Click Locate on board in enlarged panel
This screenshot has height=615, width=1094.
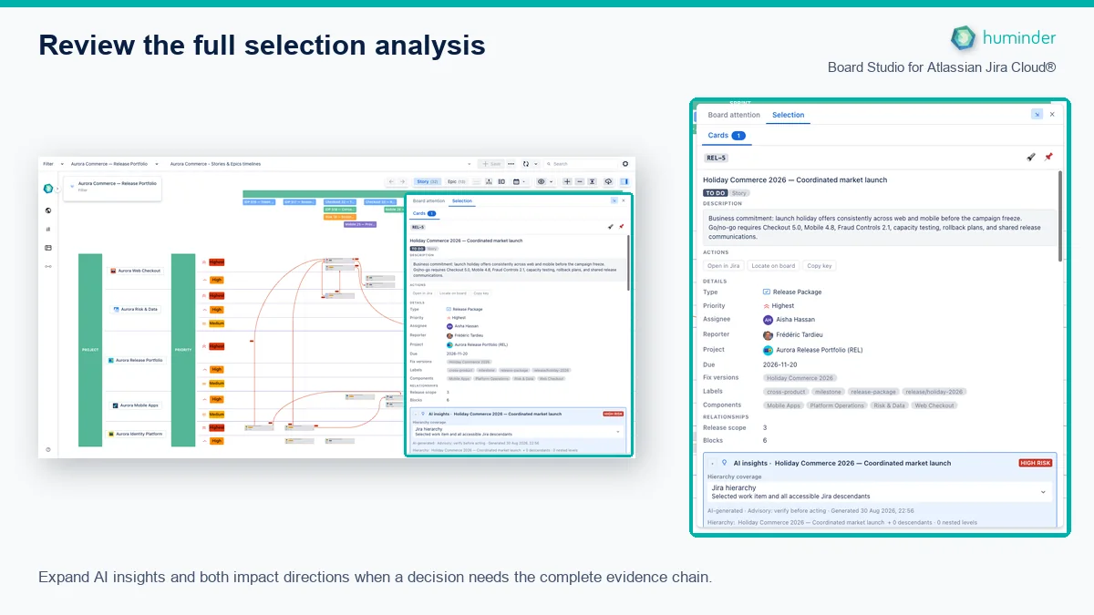[773, 266]
